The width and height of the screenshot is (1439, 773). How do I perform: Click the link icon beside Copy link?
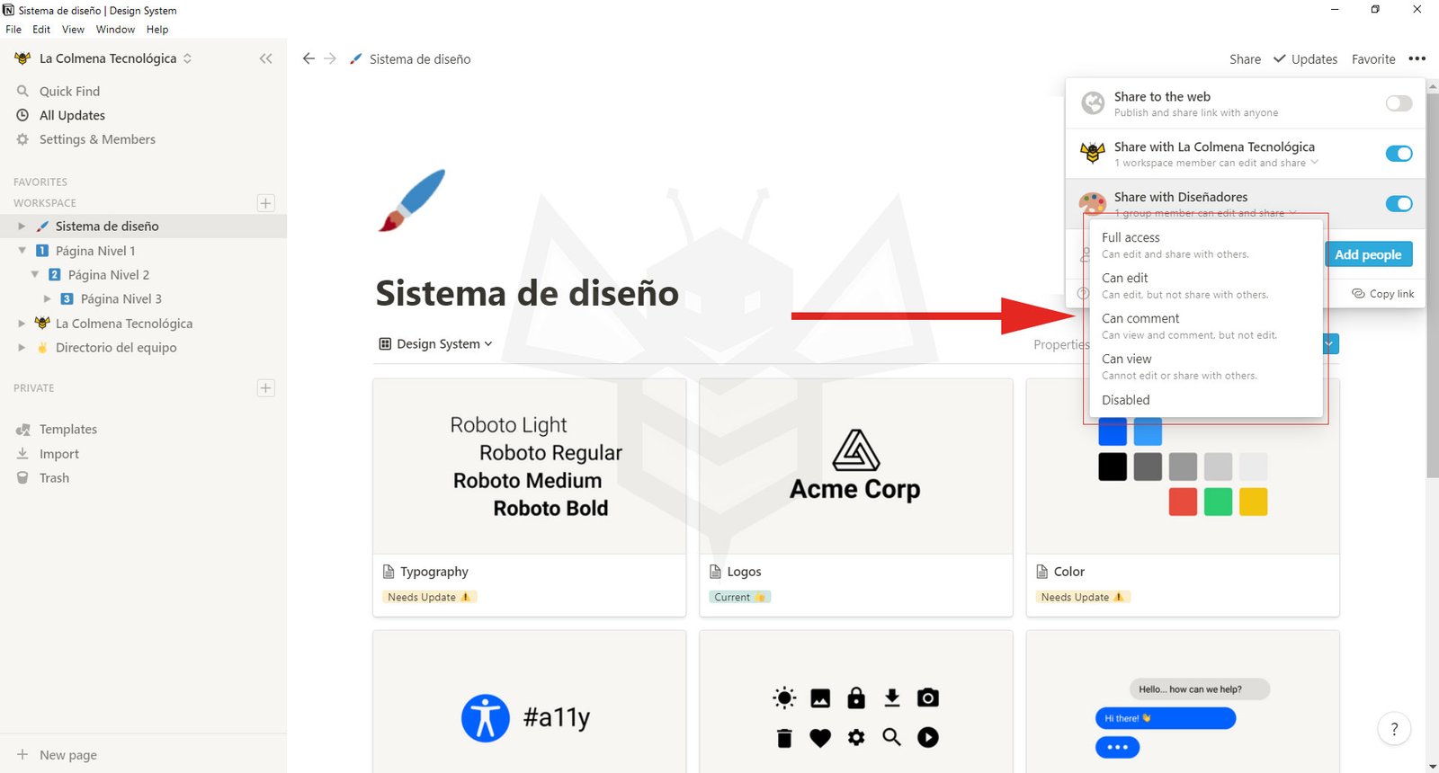tap(1358, 294)
